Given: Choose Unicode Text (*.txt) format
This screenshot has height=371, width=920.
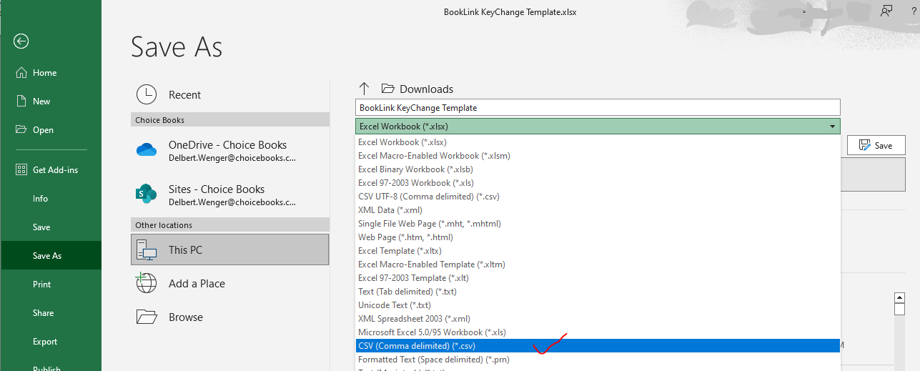Looking at the screenshot, I should (598, 305).
